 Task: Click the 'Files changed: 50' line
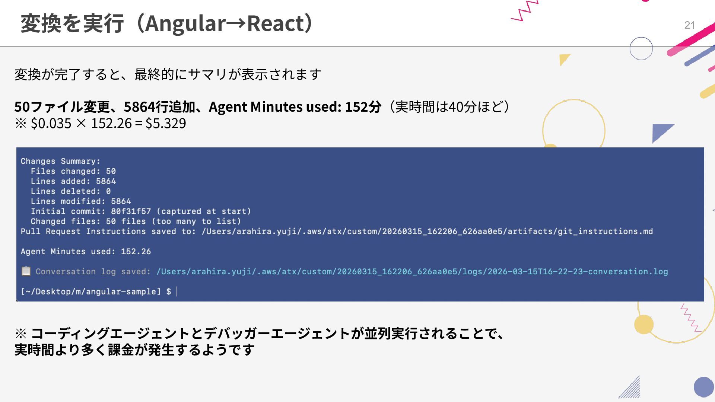tap(73, 171)
